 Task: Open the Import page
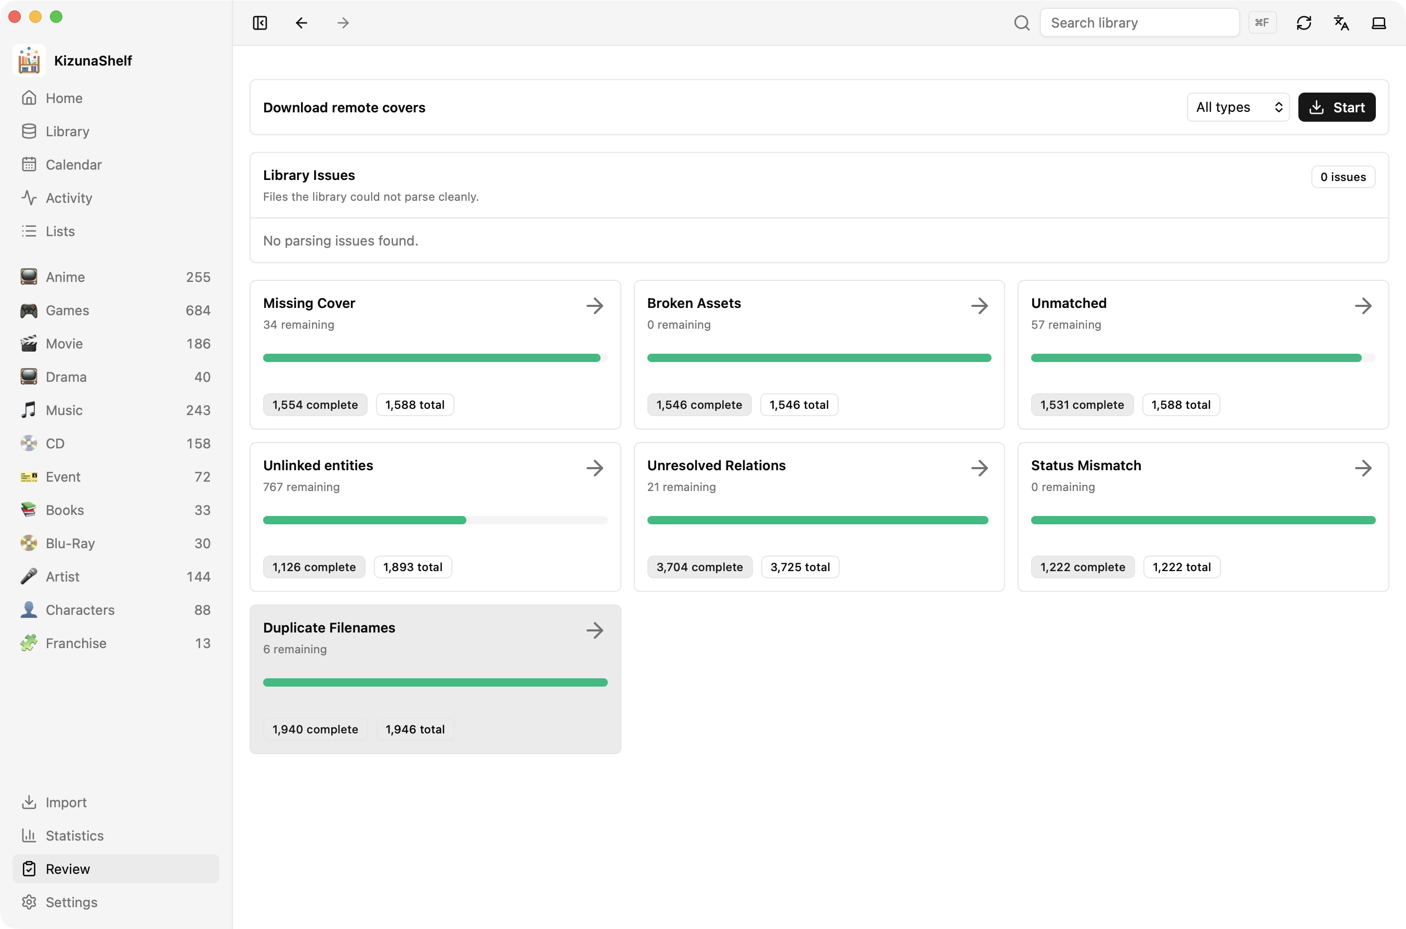click(x=116, y=802)
